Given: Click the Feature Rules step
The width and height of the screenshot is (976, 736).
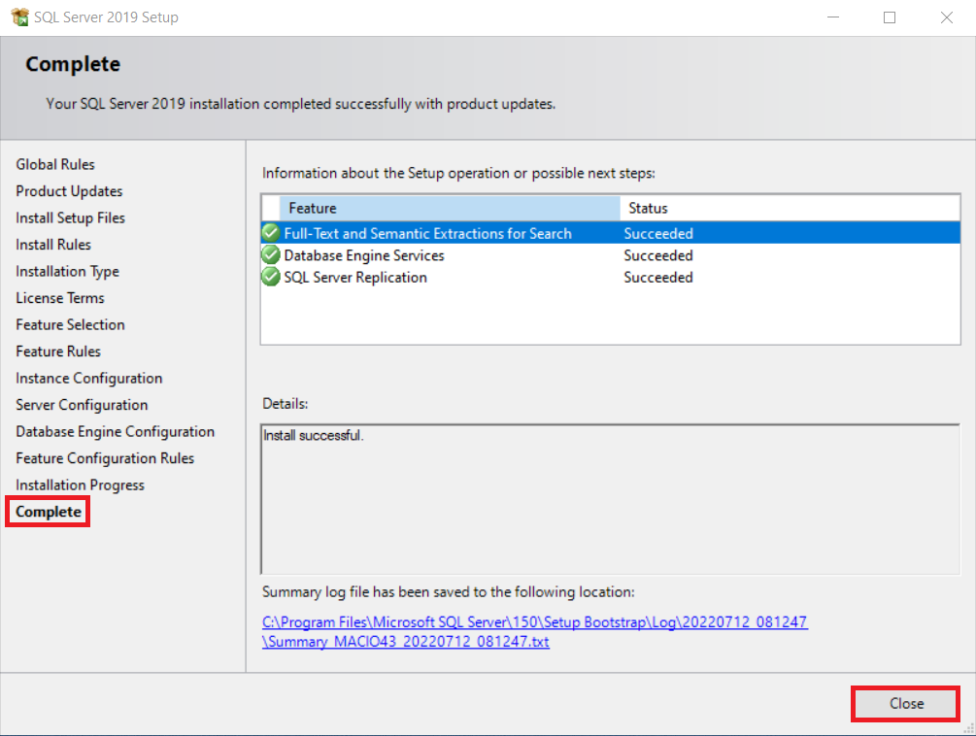Looking at the screenshot, I should (58, 351).
